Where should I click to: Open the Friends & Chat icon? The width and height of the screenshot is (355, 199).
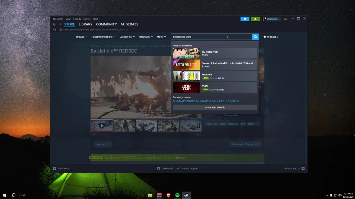303,168
